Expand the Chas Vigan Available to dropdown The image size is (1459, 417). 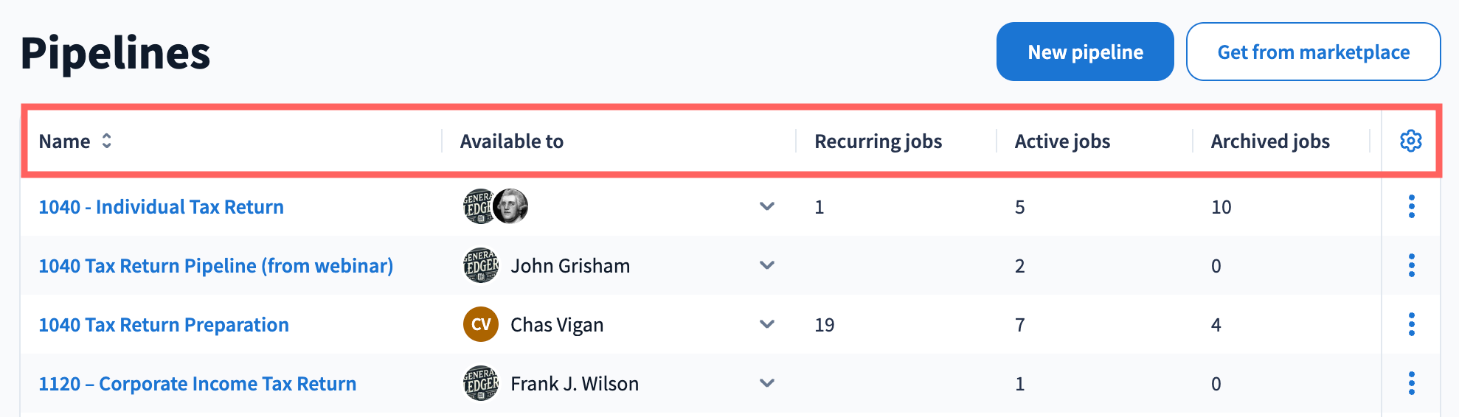767,325
